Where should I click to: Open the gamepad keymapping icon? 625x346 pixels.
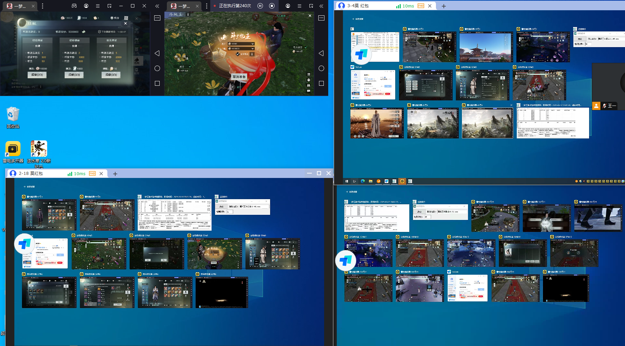(74, 6)
